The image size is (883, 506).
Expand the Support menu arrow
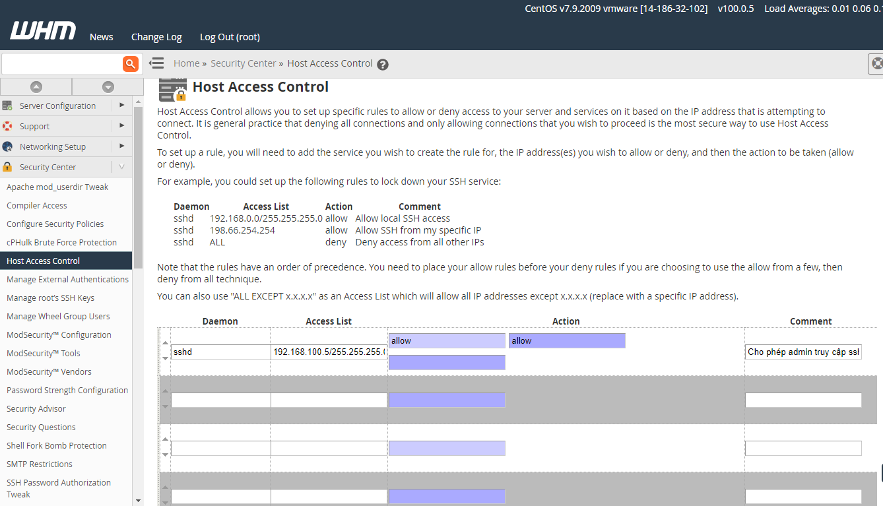tap(121, 125)
